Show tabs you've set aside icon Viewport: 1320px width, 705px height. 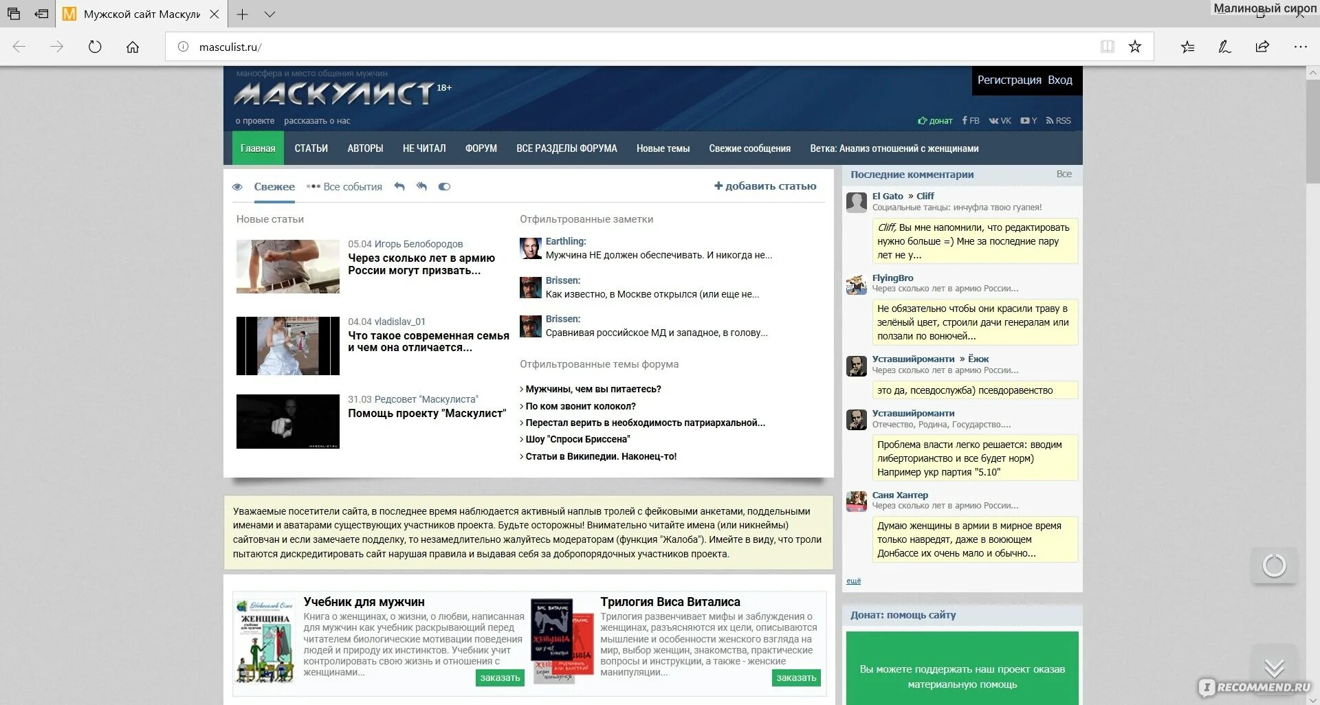pyautogui.click(x=13, y=14)
